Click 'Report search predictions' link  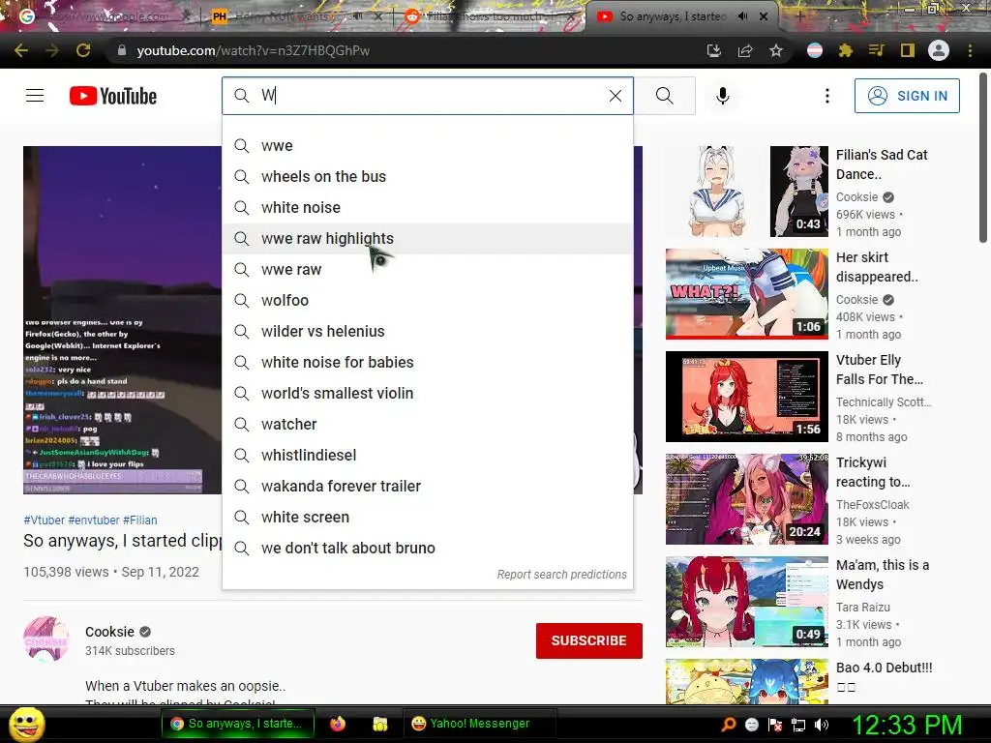[x=561, y=575]
